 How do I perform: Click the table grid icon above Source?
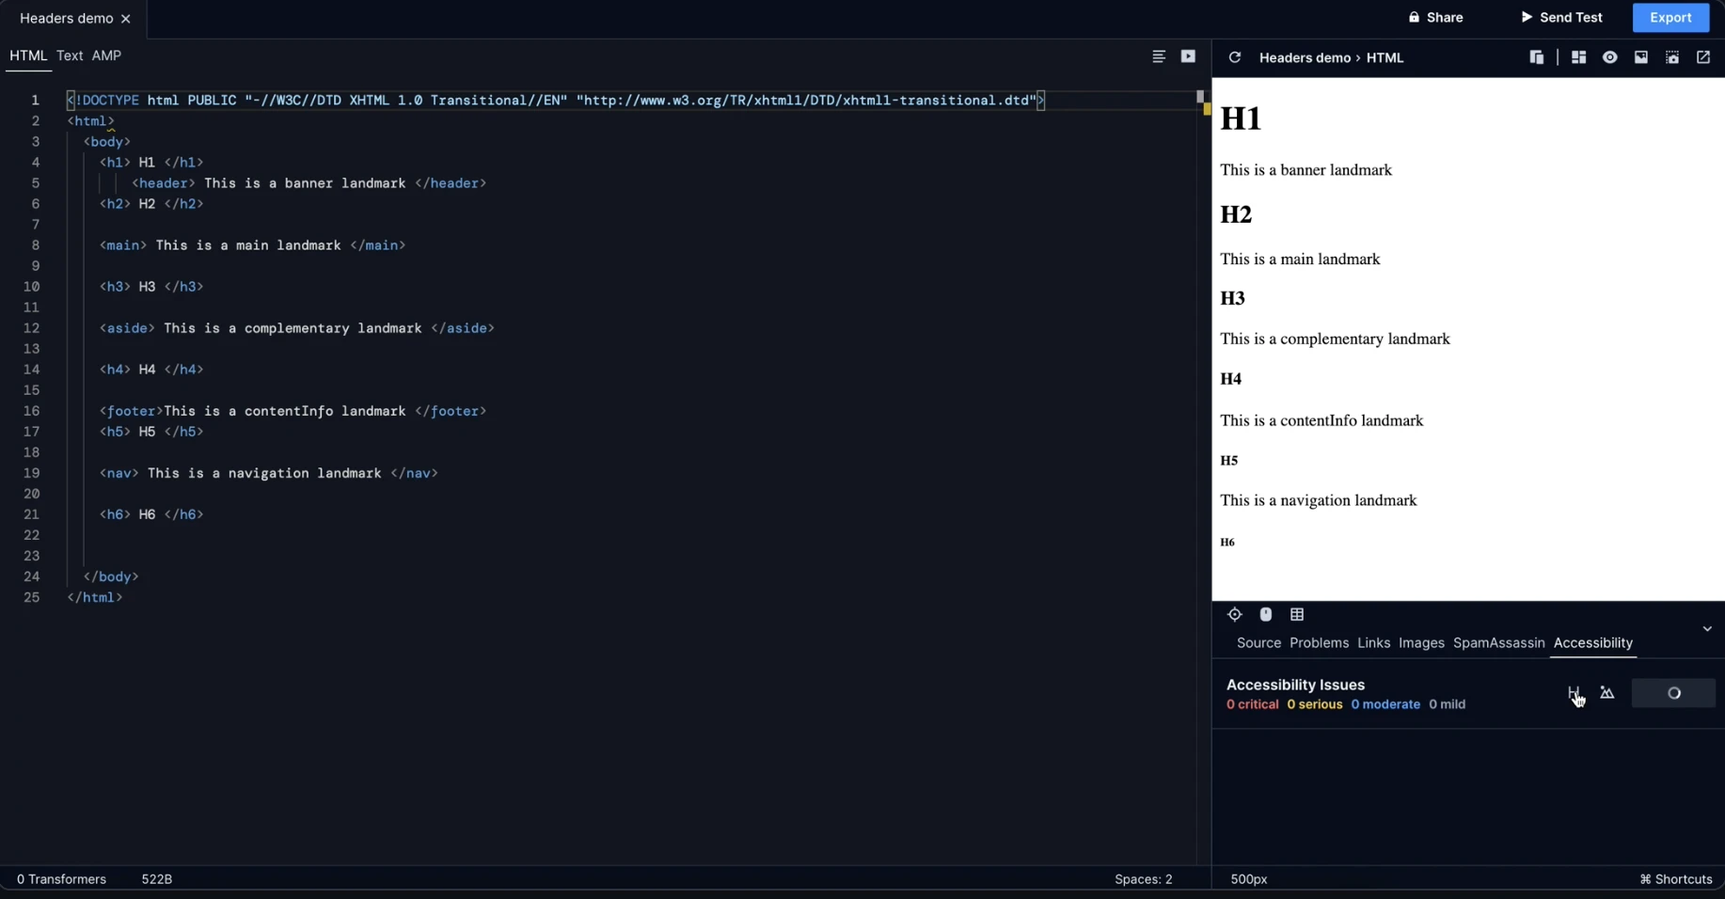(x=1297, y=614)
